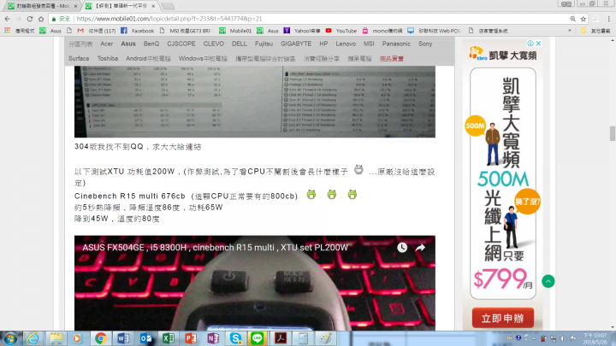The height and width of the screenshot is (346, 616).
Task: Open the Yahoo bookmark
Action: pos(302,31)
